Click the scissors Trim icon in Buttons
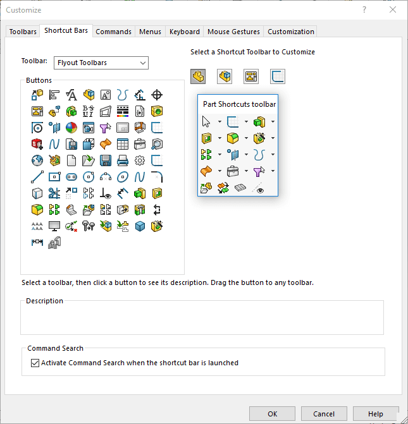The image size is (408, 424). tap(54, 193)
